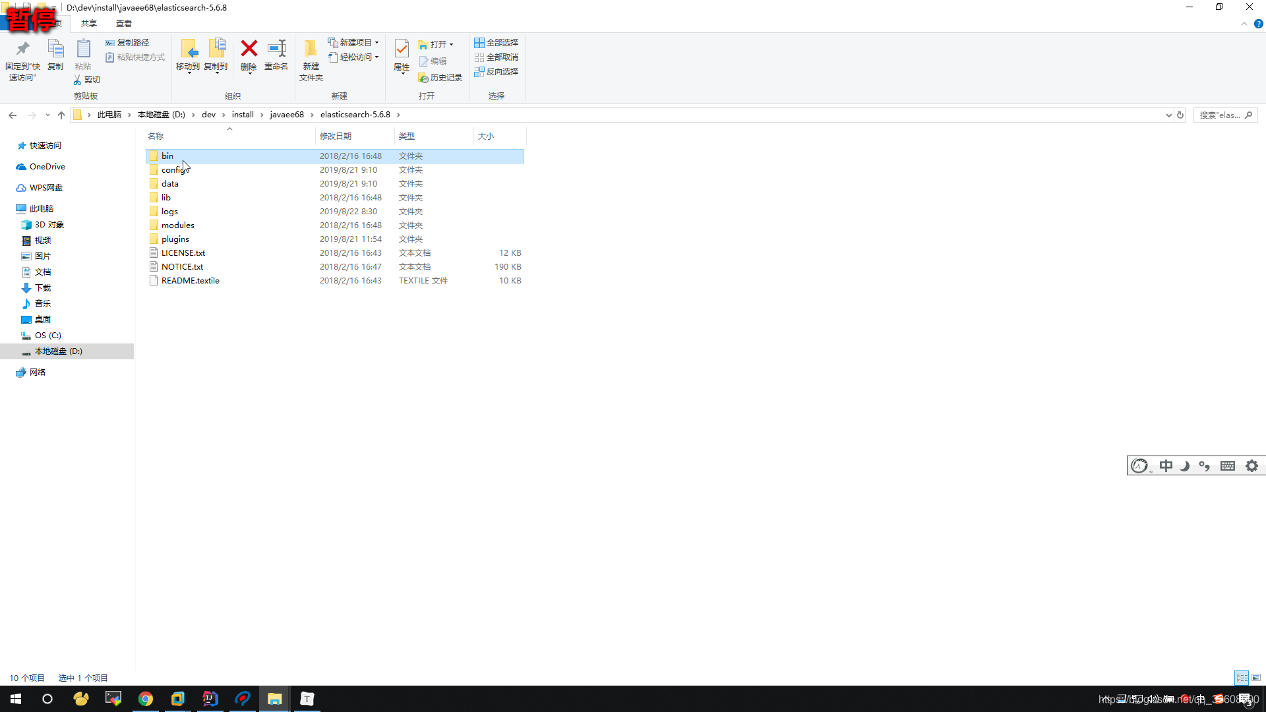Sort by the Type column header
The width and height of the screenshot is (1266, 712).
point(434,136)
